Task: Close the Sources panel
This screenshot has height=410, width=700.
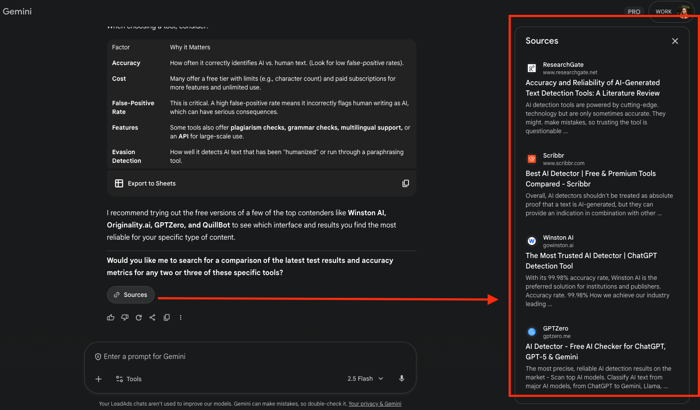Action: 675,41
